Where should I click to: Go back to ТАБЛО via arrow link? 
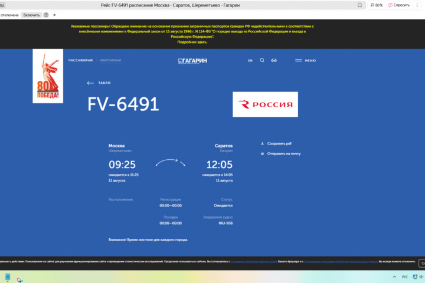[99, 83]
